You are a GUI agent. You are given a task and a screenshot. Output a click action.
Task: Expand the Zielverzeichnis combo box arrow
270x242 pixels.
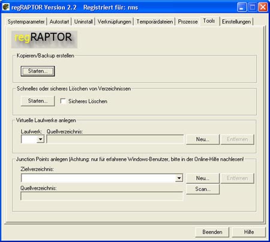(x=179, y=178)
